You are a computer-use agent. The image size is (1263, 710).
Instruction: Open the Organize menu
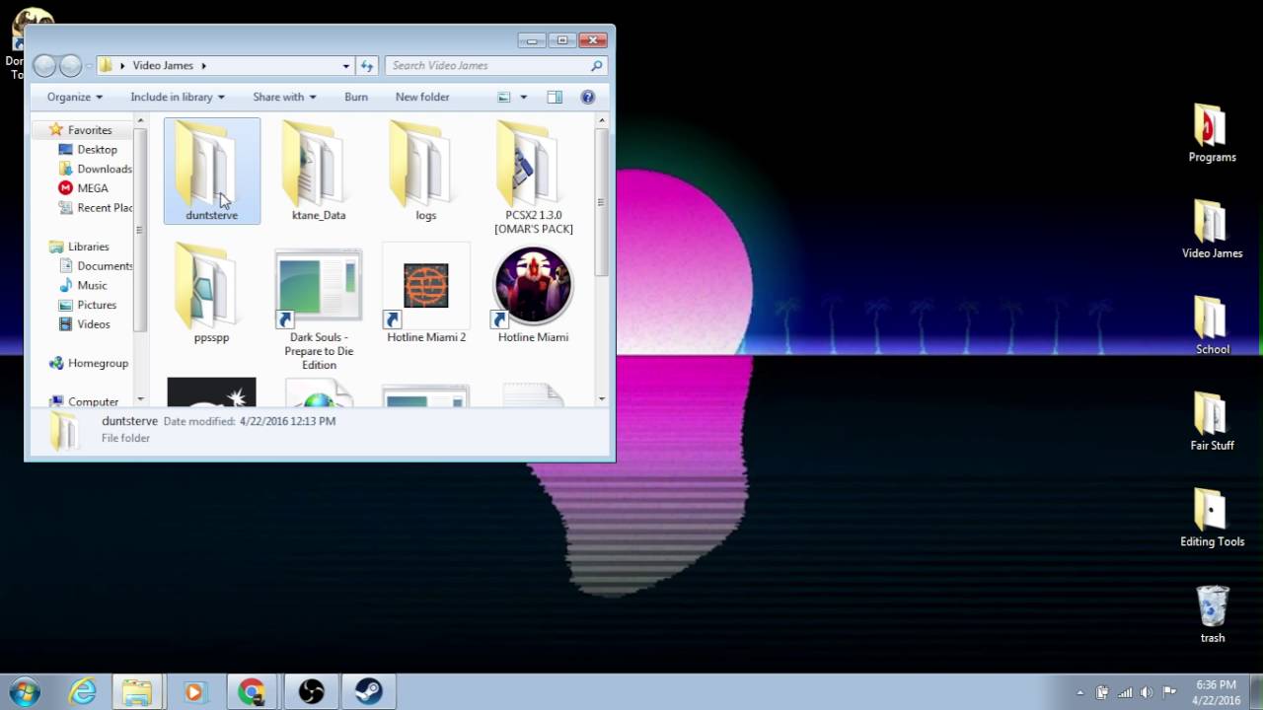[x=75, y=97]
